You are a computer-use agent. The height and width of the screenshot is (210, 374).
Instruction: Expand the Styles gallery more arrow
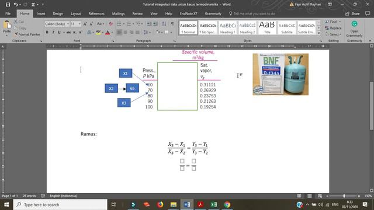[x=319, y=33]
